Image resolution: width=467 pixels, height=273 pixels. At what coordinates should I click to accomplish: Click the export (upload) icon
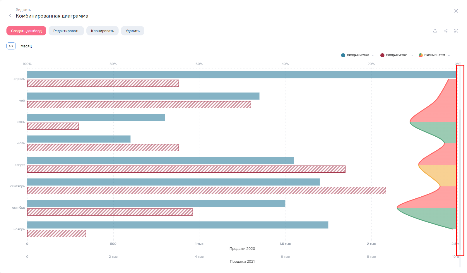tap(435, 31)
